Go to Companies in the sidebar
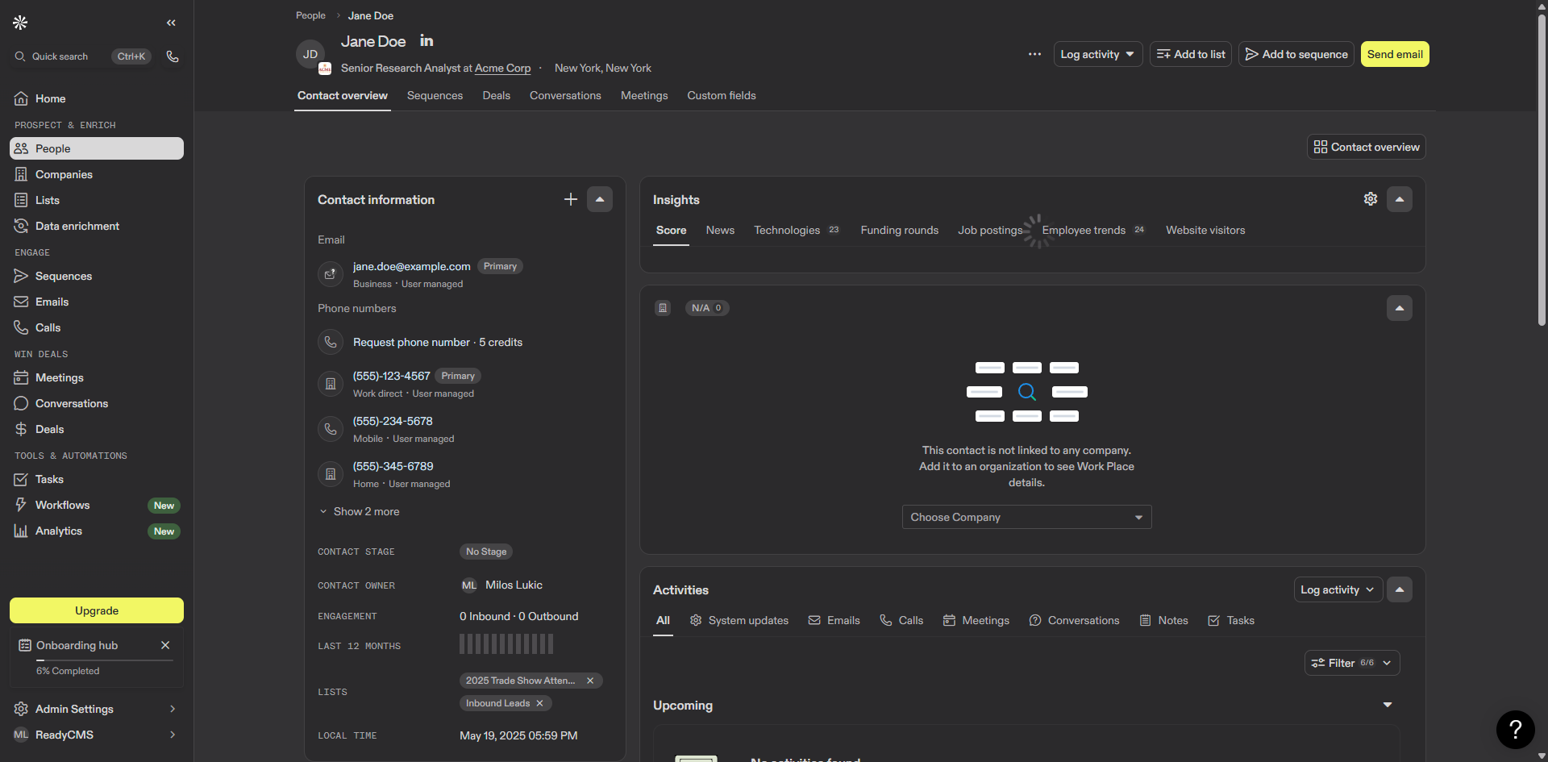 tap(97, 174)
